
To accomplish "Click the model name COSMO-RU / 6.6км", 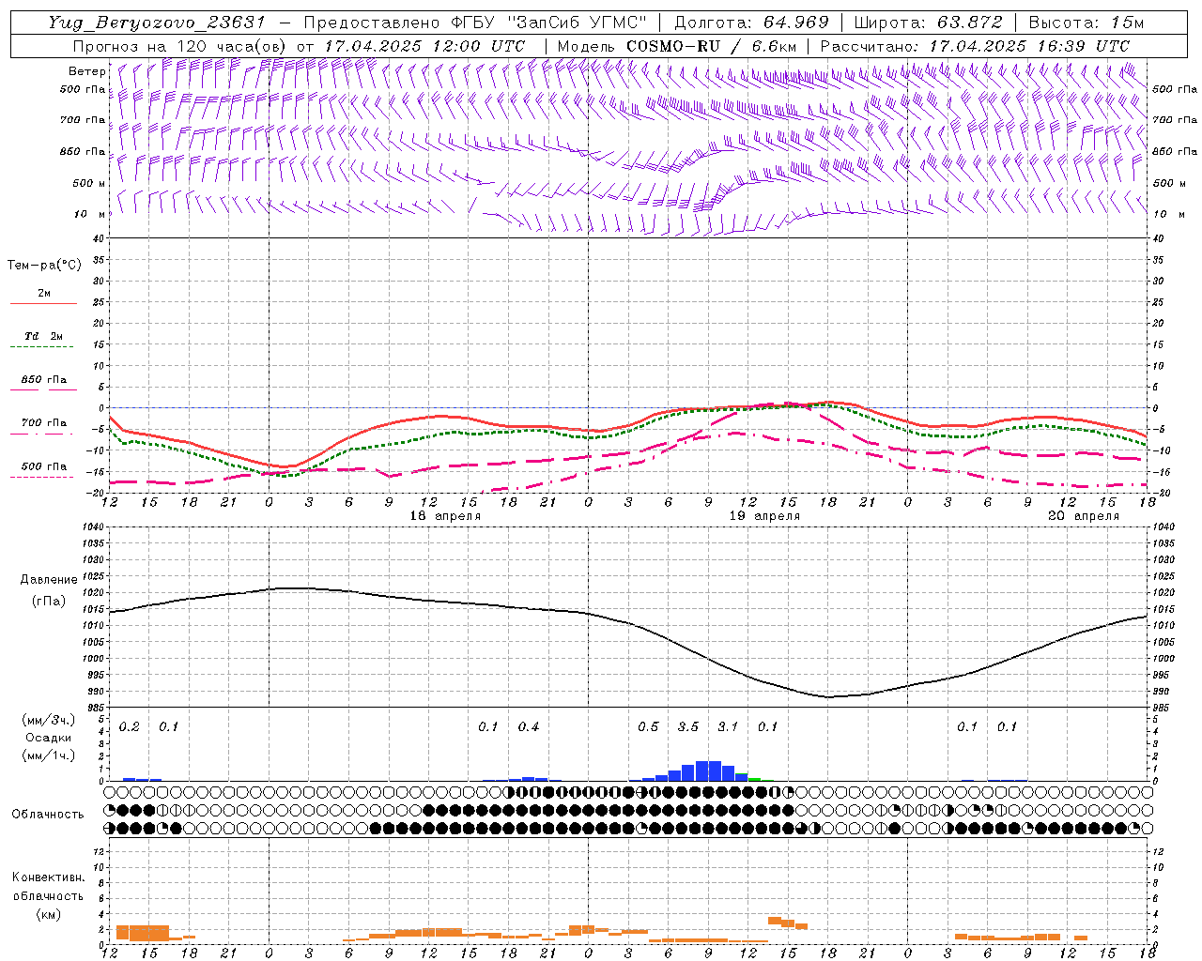I will point(711,46).
